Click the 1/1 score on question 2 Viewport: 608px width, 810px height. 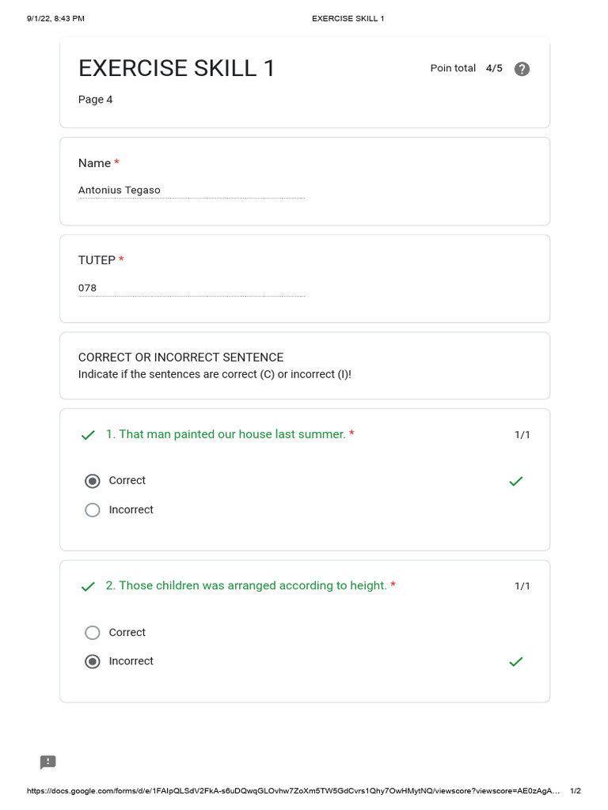522,586
